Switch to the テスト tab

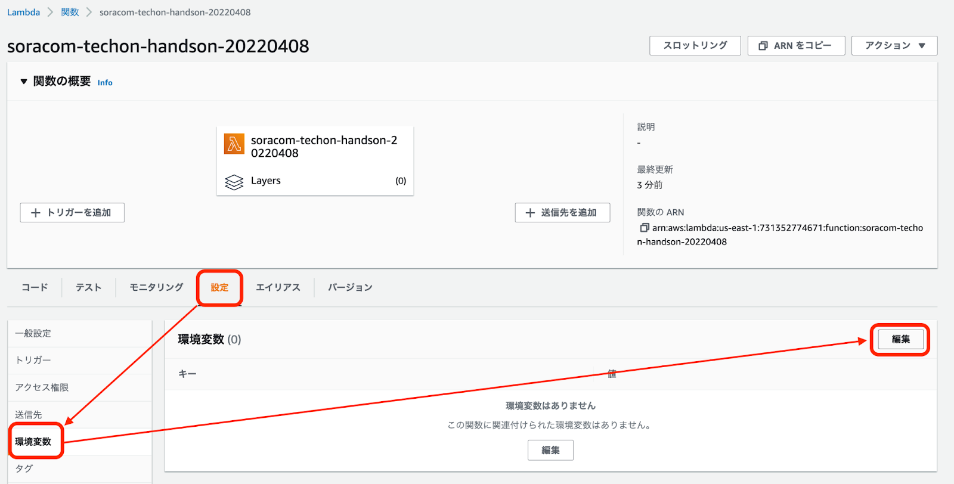pos(88,287)
